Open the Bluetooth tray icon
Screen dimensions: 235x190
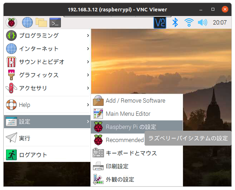(175, 23)
